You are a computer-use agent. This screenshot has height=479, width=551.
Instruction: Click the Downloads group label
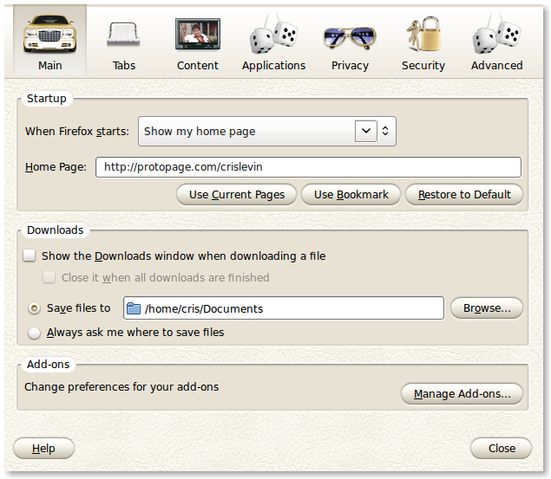[x=56, y=230]
